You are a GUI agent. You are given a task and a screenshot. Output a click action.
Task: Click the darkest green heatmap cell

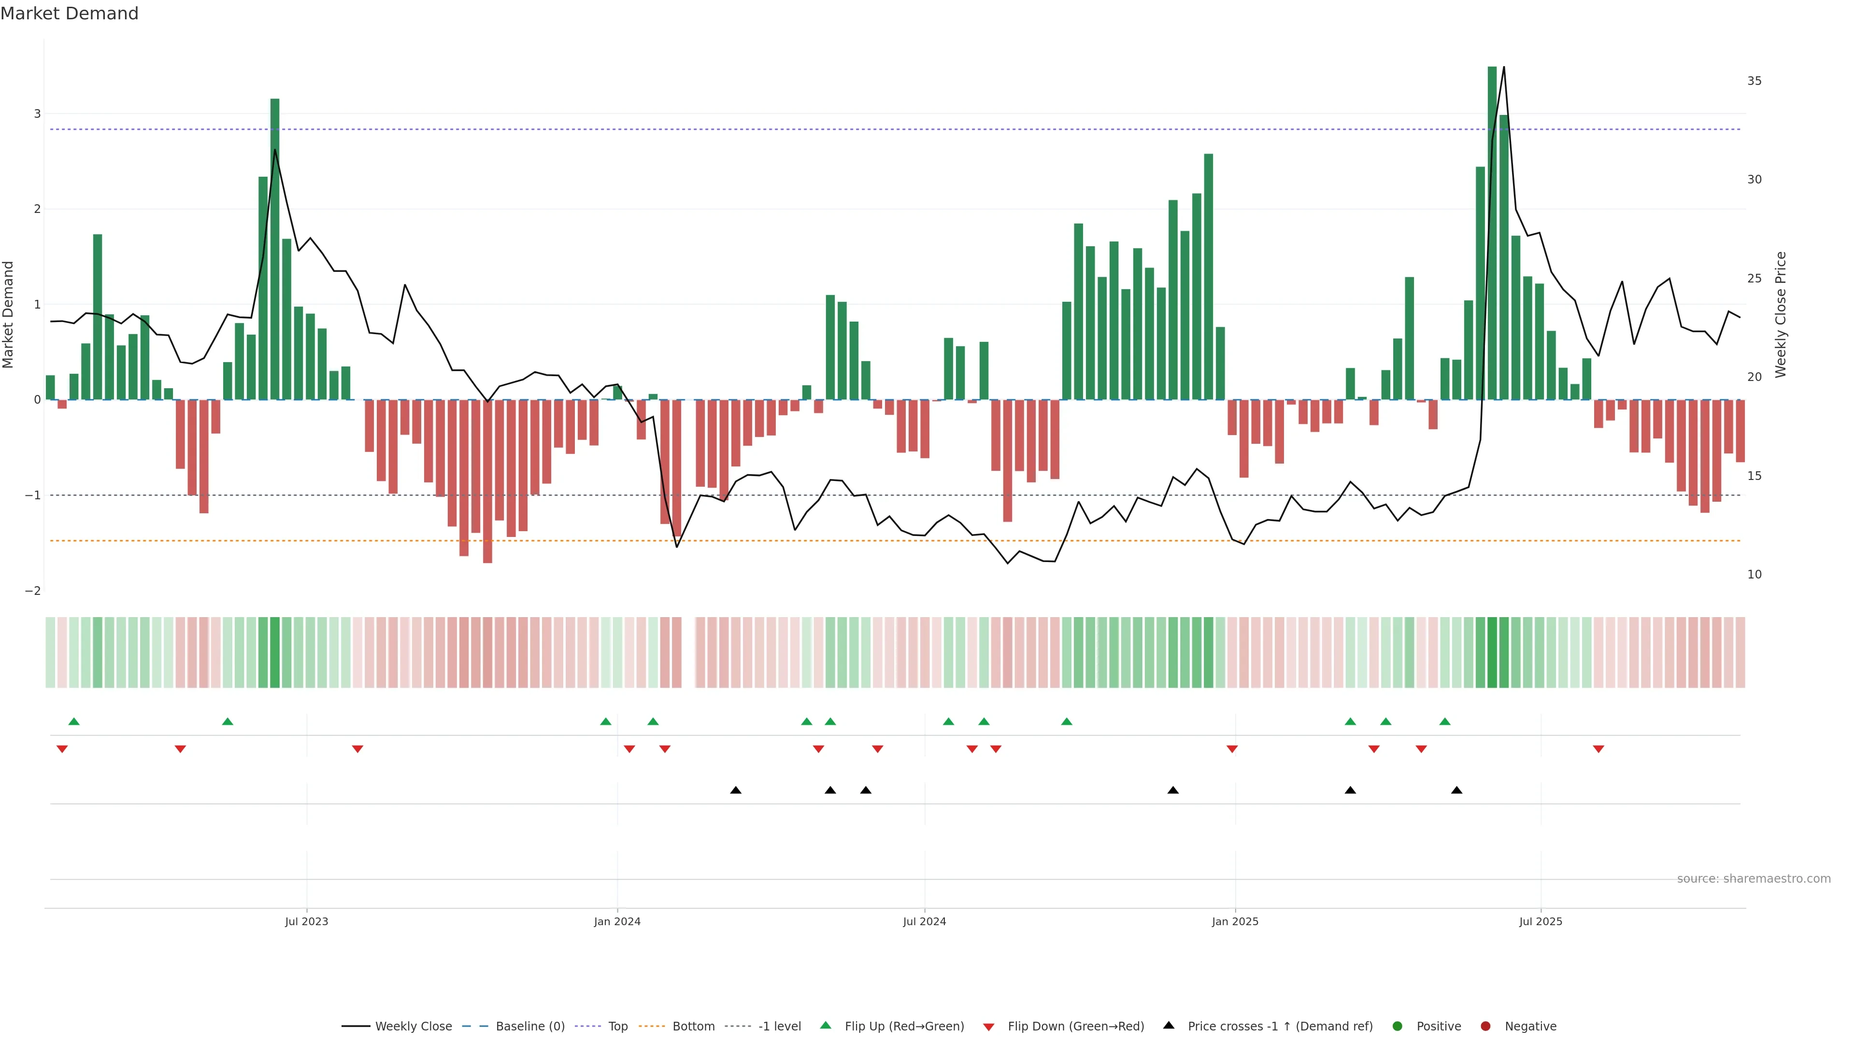(1492, 652)
